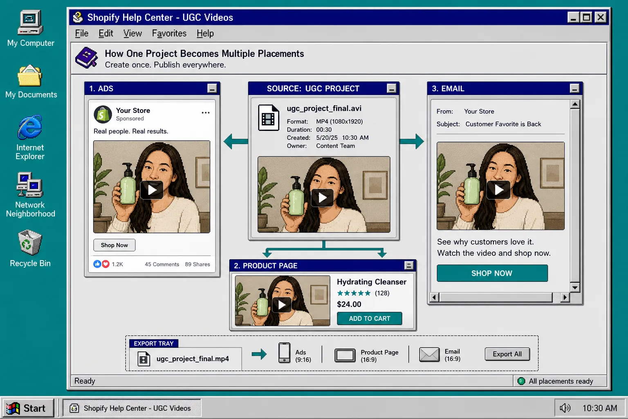628x419 pixels.
Task: Click the green all placements ready indicator
Action: 521,381
